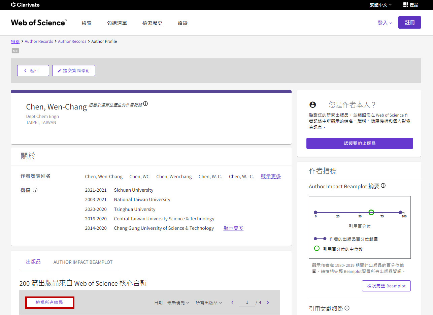Click 認領我的出版品 button

coord(360,143)
